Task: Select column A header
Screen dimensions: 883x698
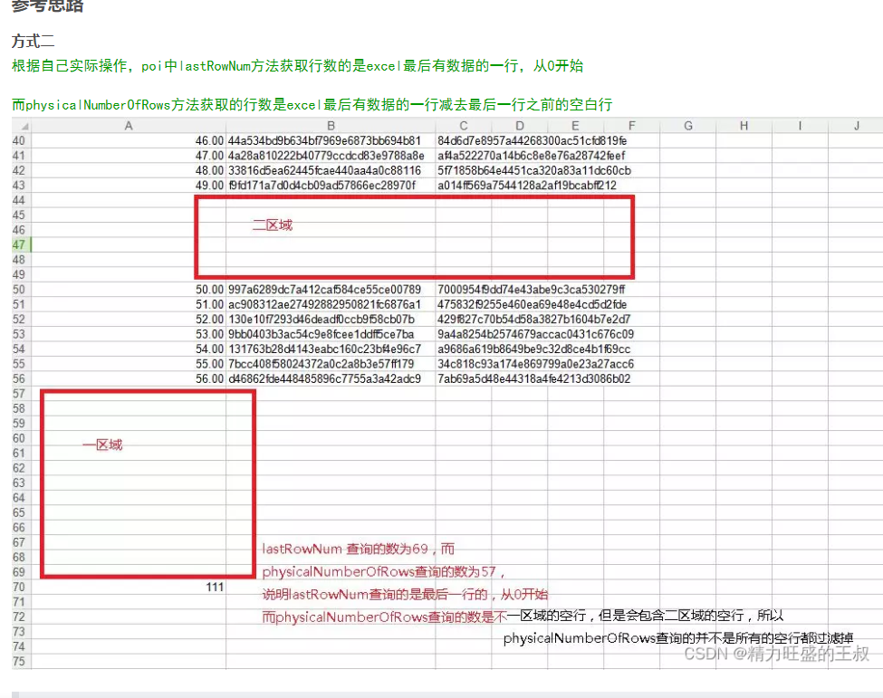Action: pos(129,126)
